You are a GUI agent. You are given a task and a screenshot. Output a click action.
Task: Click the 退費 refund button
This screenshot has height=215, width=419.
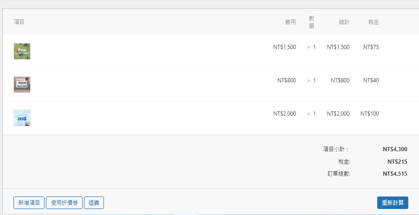click(x=94, y=203)
